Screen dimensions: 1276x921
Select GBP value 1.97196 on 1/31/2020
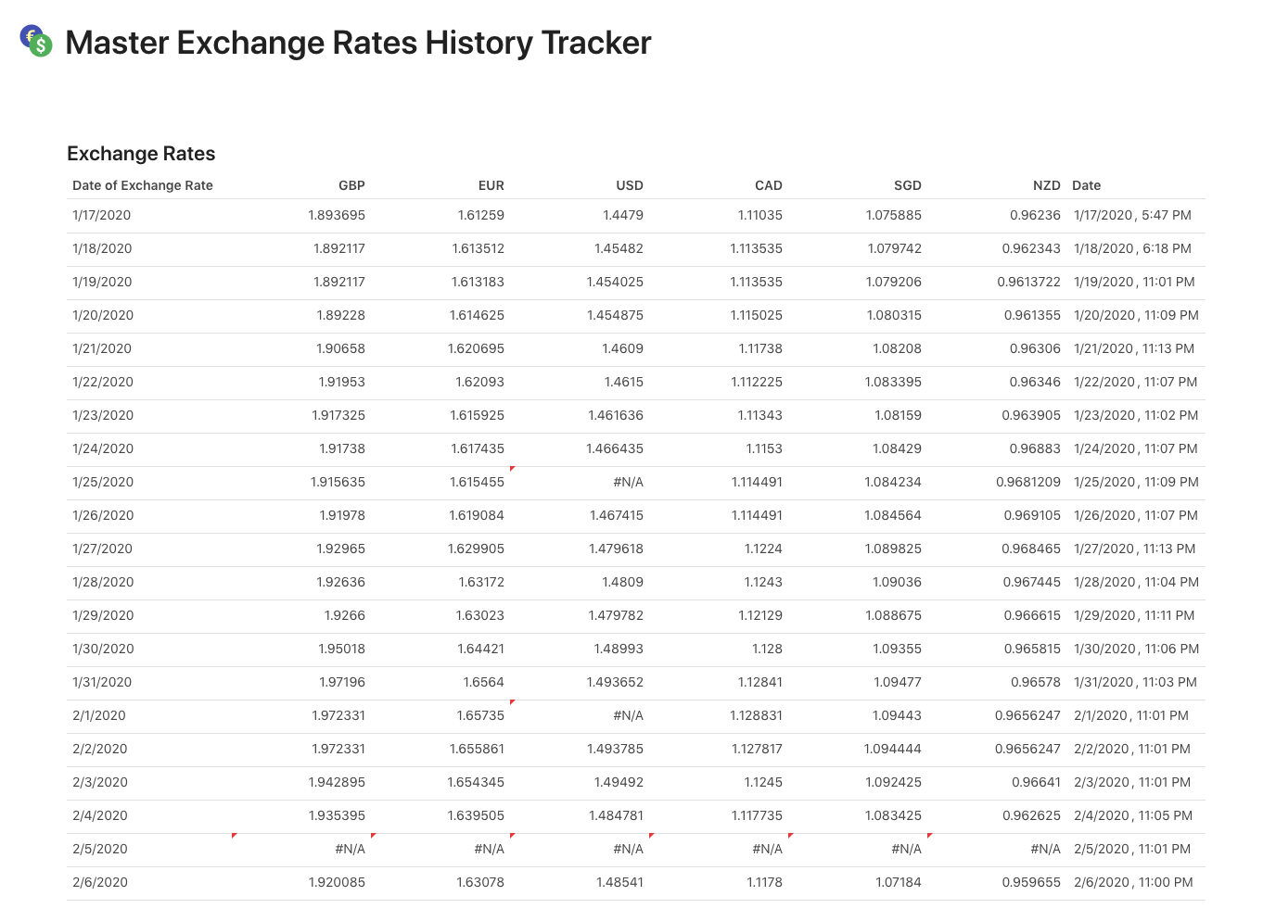(x=342, y=682)
